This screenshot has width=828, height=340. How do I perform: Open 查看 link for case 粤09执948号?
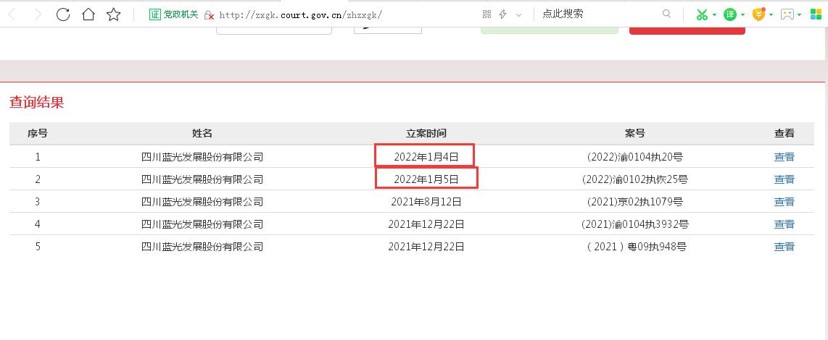pyautogui.click(x=784, y=246)
